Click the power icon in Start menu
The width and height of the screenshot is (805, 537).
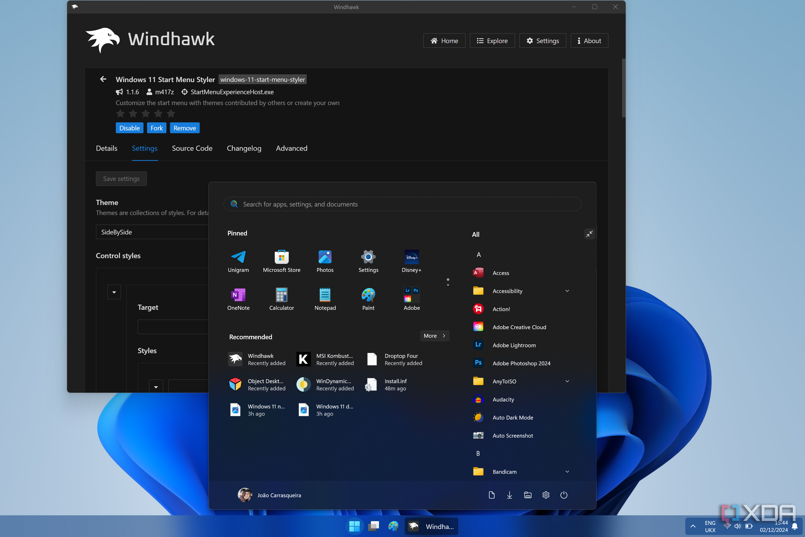pyautogui.click(x=564, y=495)
